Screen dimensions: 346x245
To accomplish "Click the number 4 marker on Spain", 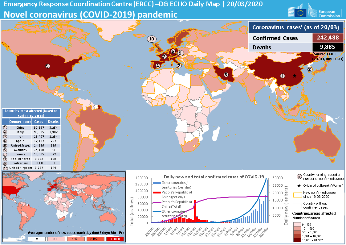I will click(157, 65).
